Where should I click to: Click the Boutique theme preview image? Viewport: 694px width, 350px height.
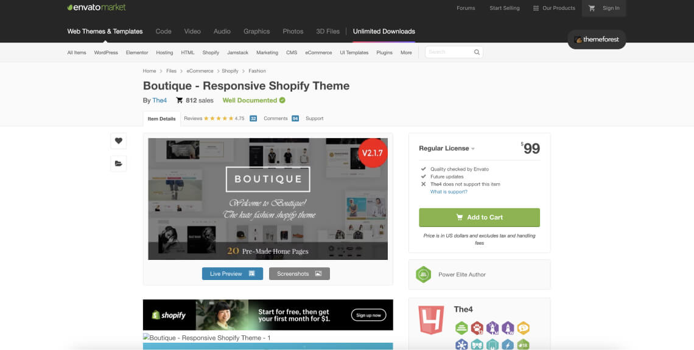pyautogui.click(x=268, y=199)
